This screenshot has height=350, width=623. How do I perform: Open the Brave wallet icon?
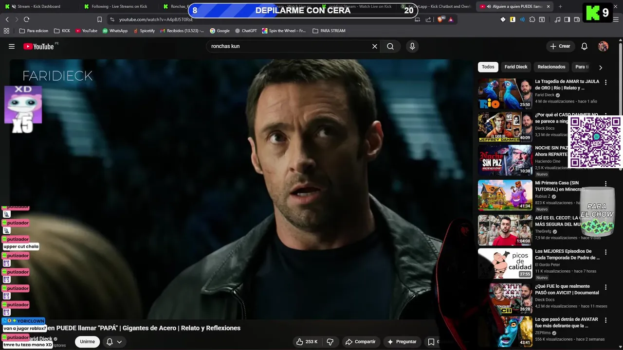[577, 19]
